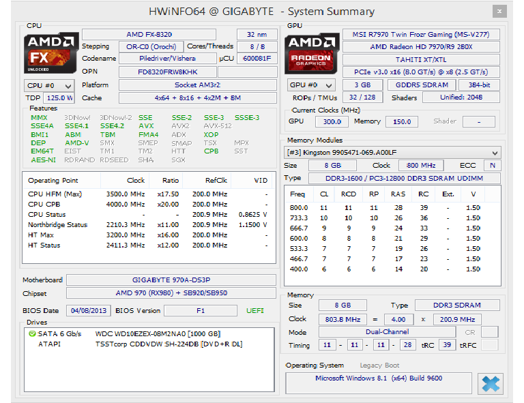Image resolution: width=524 pixels, height=403 pixels.
Task: Select the OR-C0 (Orochi) stepping field
Action: [x=151, y=47]
